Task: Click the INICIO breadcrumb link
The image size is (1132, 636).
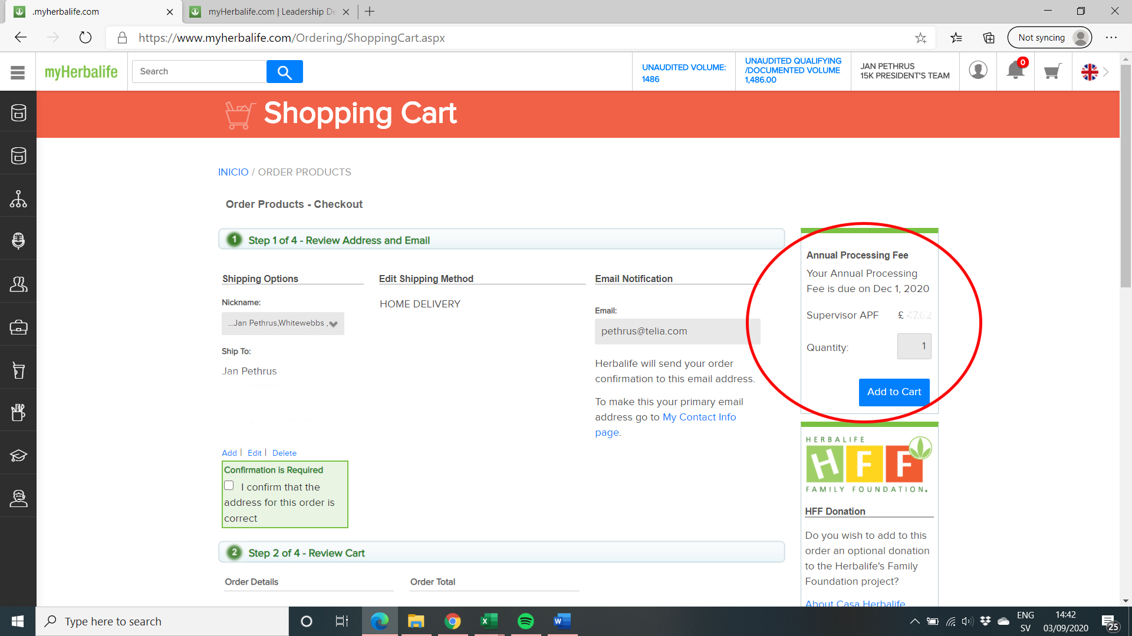Action: [233, 172]
